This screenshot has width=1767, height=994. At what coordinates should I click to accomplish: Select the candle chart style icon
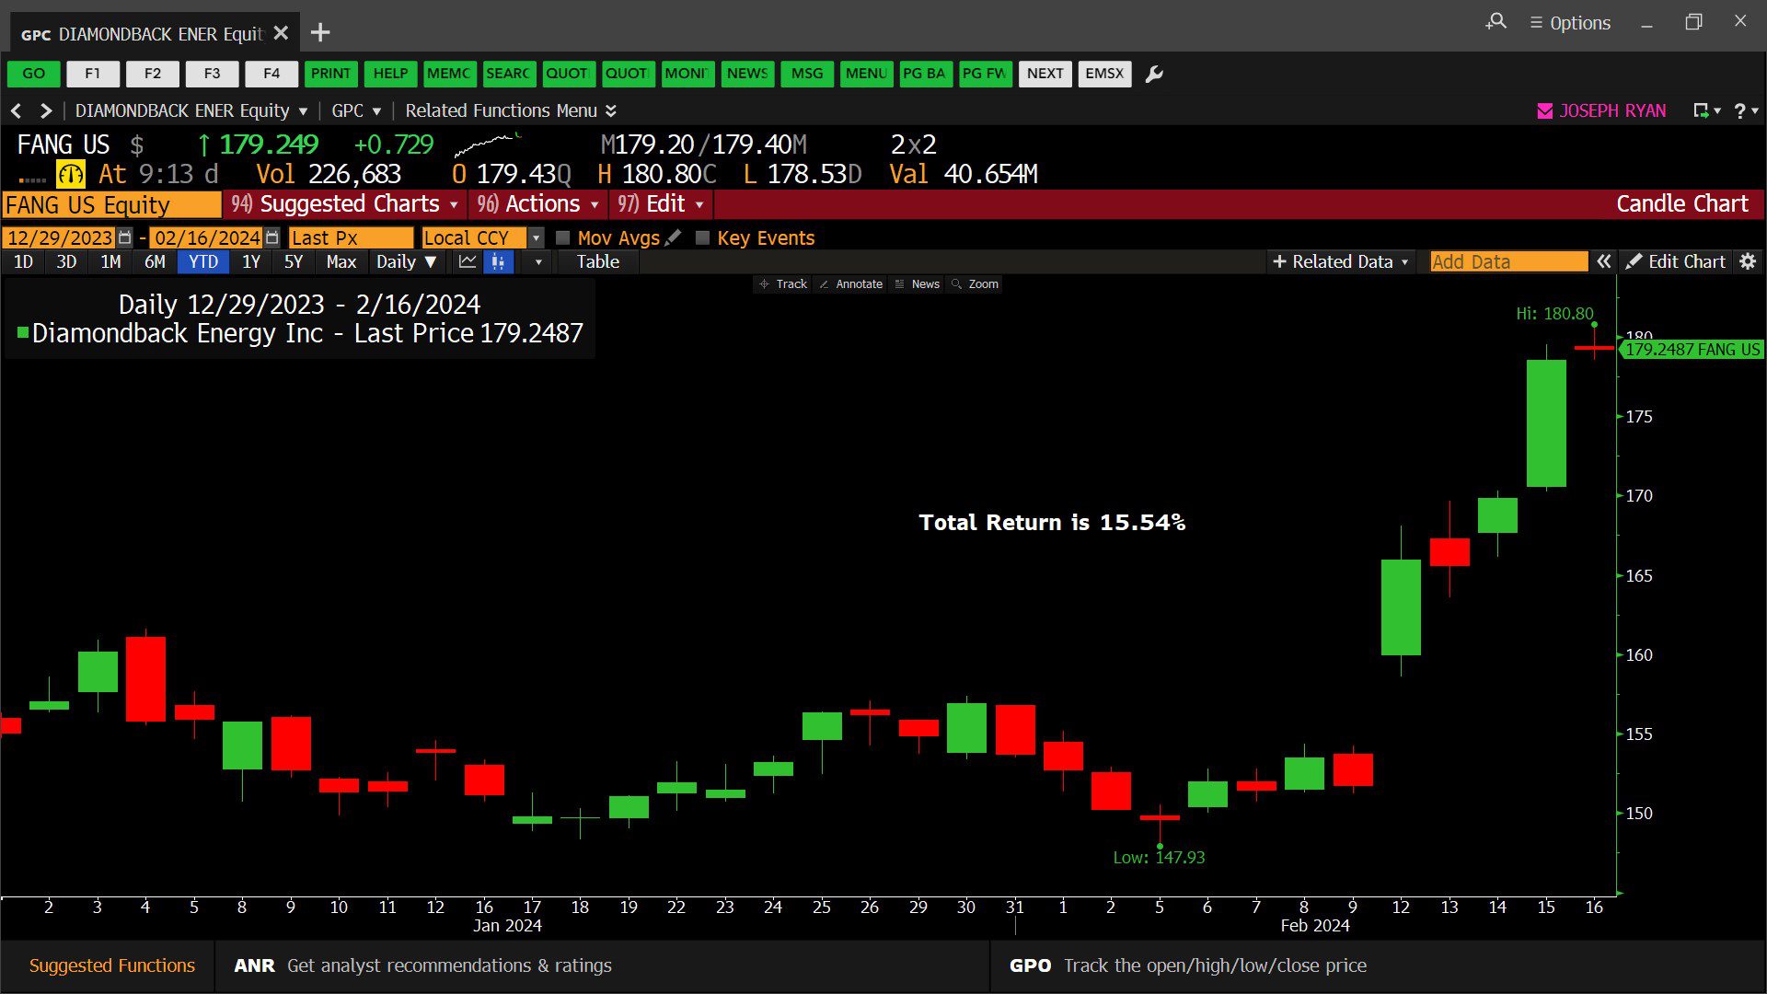click(498, 261)
